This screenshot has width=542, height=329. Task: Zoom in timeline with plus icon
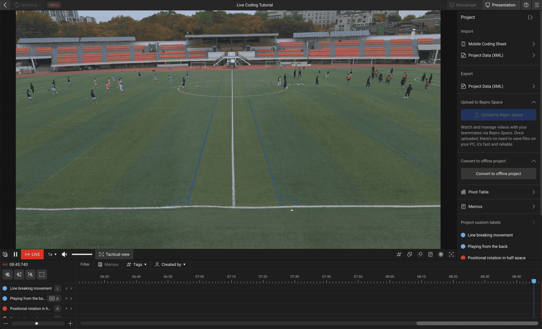pos(70,324)
